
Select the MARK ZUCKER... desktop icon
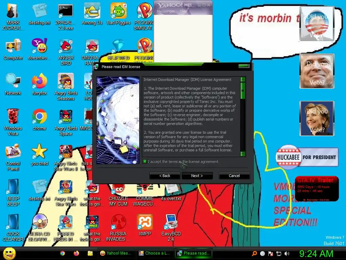[13, 17]
